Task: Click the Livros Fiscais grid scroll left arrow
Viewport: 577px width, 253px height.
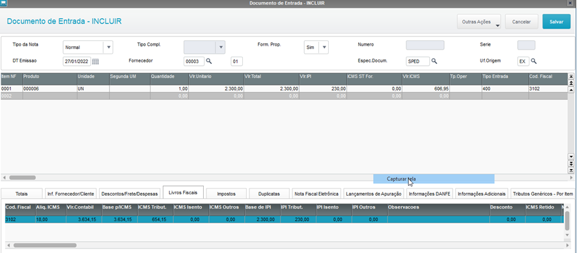Action: click(9, 245)
